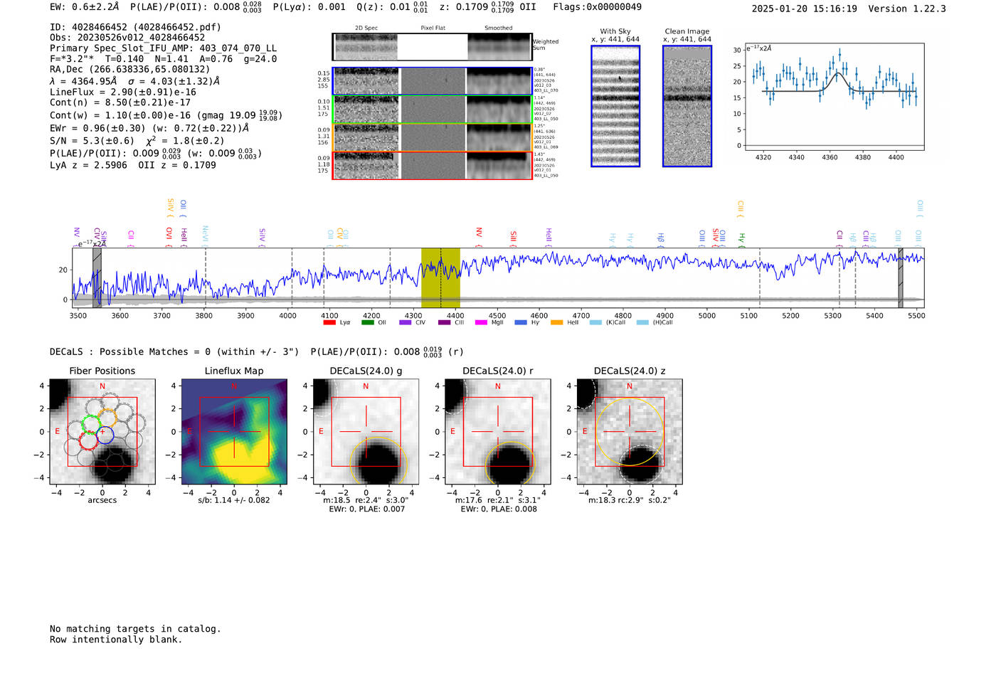Viewport: 996px width, 678px height.
Task: Open the Clean Image cutout
Action: click(687, 106)
